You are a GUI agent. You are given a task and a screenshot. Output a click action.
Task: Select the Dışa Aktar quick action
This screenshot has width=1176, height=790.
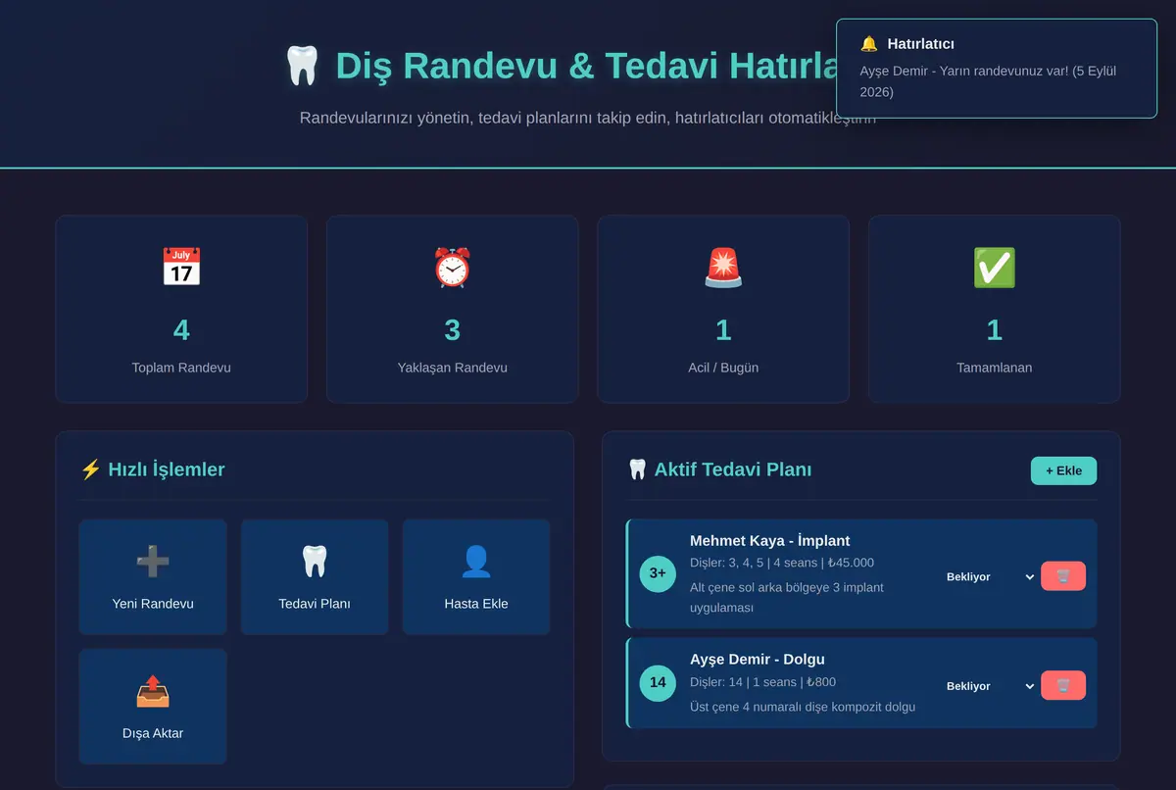[x=153, y=707]
